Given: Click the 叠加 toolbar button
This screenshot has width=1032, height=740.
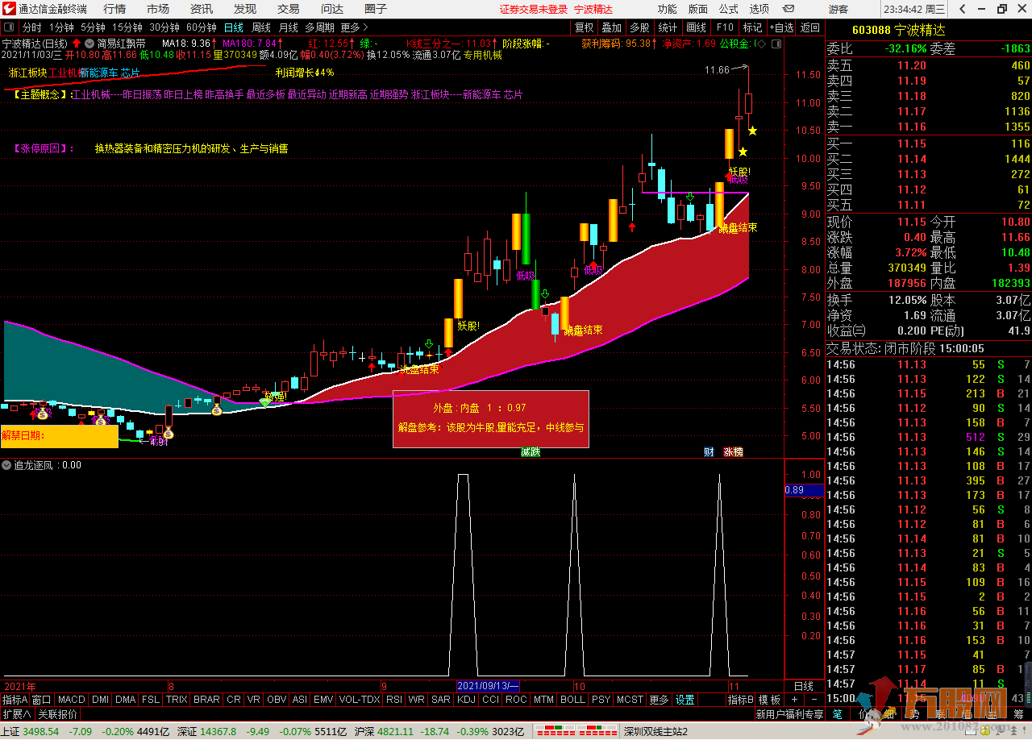Looking at the screenshot, I should [x=611, y=27].
